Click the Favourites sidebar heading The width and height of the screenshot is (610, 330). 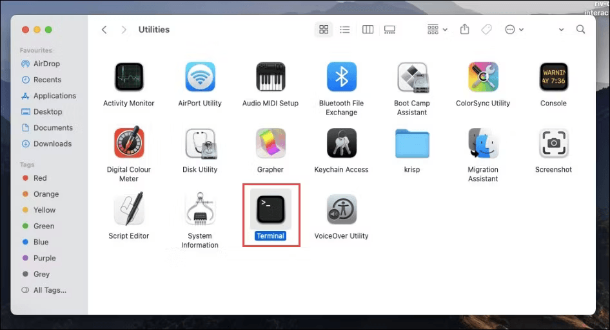[36, 50]
